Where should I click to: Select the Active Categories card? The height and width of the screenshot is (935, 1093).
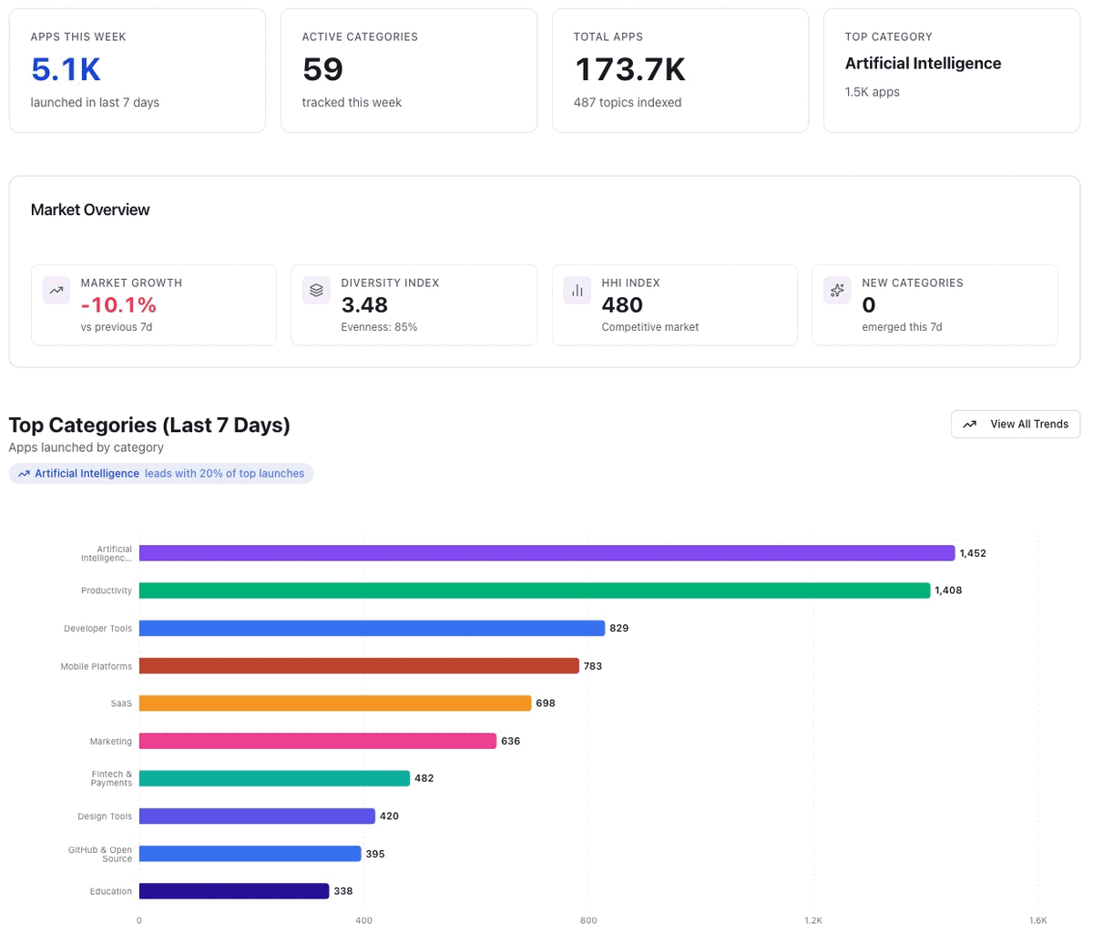point(409,71)
